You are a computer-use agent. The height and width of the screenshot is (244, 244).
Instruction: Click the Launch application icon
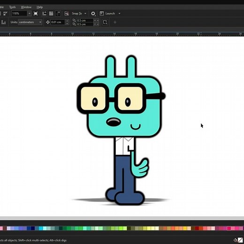[x=102, y=14]
